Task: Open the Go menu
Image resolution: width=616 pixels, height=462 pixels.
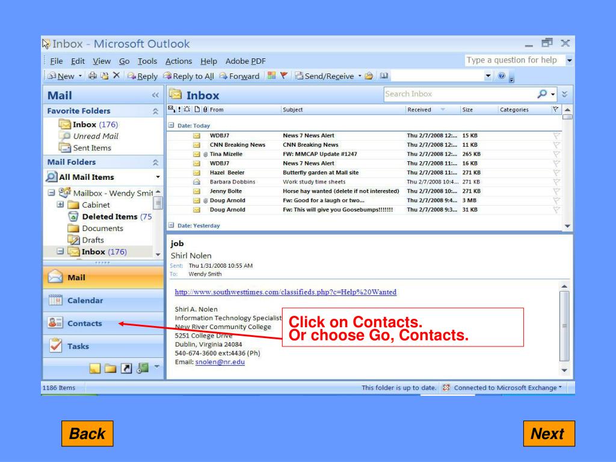Action: pyautogui.click(x=124, y=61)
